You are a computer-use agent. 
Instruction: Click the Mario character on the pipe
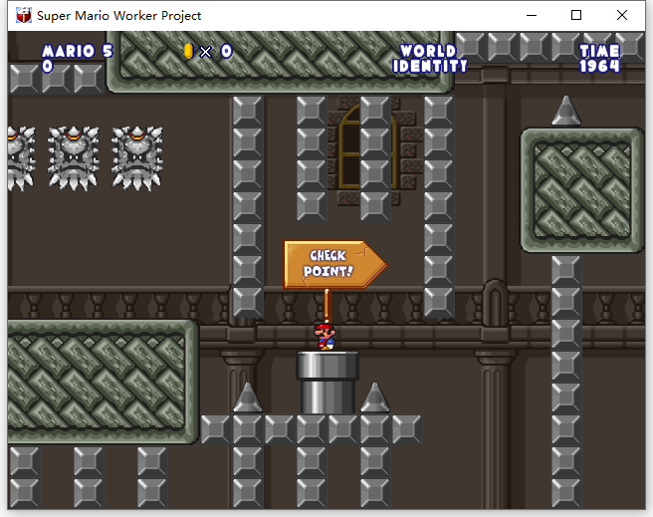coord(325,336)
